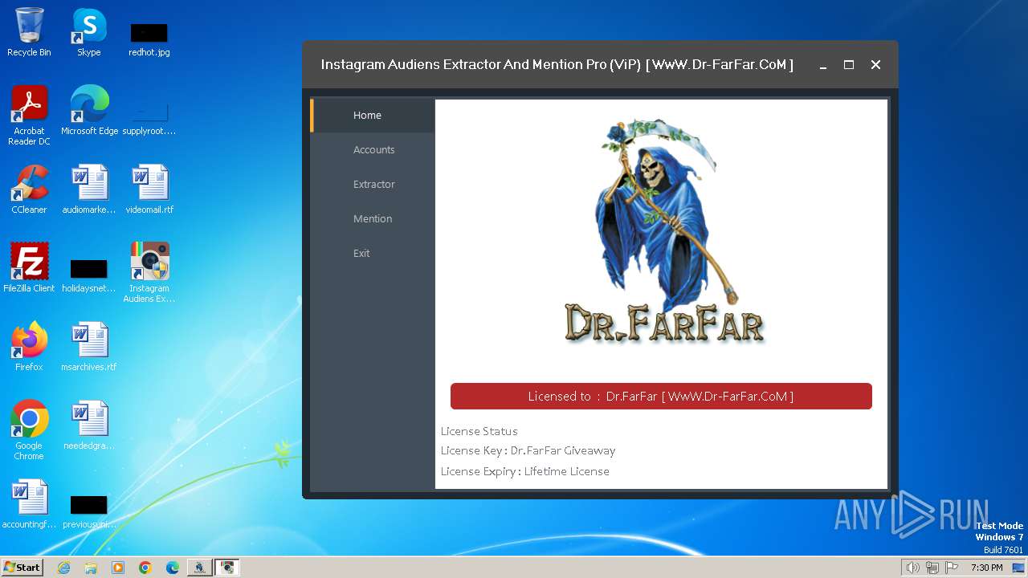Open the Windows Start menu
Image resolution: width=1028 pixels, height=578 pixels.
(22, 568)
